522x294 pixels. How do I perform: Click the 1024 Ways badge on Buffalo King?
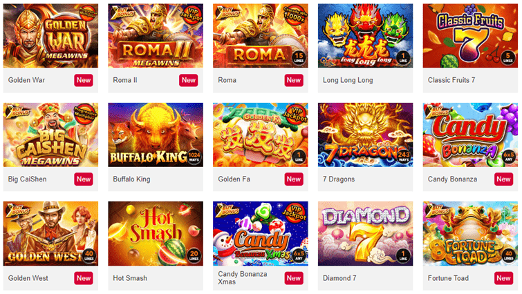click(194, 157)
